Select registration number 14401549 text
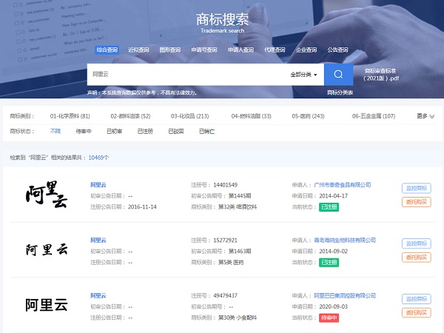The height and width of the screenshot is (333, 444). tap(226, 185)
